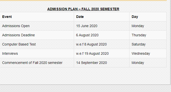Image resolution: width=171 pixels, height=92 pixels.
Task: Click the Interviews event cell
Action: [x=37, y=53]
